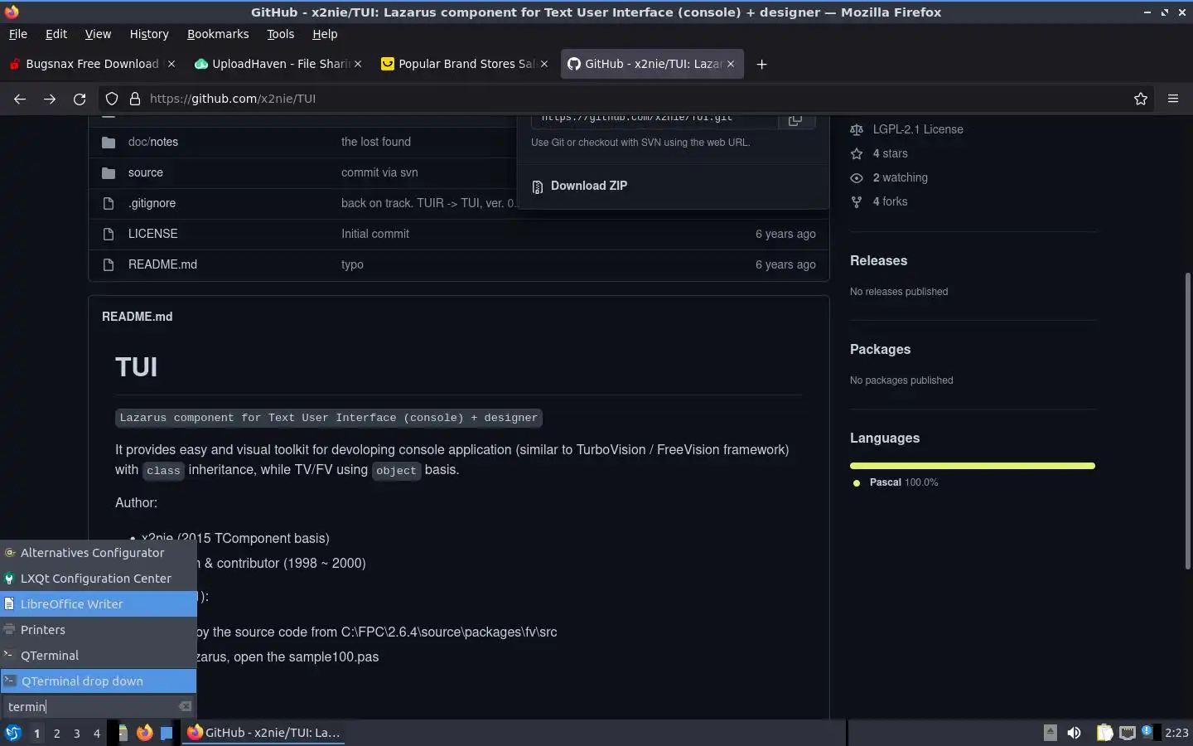Open 'Initial commit' commit message
Image resolution: width=1193 pixels, height=746 pixels.
pos(375,234)
